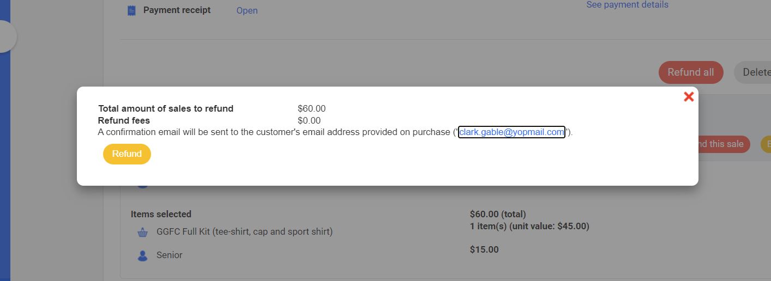
Task: Click the person icon next to Senior
Action: coord(143,255)
